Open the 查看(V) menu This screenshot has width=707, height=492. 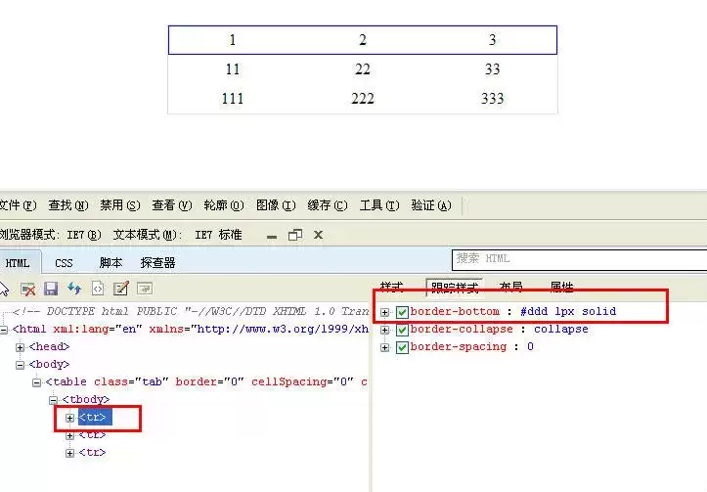coord(172,205)
